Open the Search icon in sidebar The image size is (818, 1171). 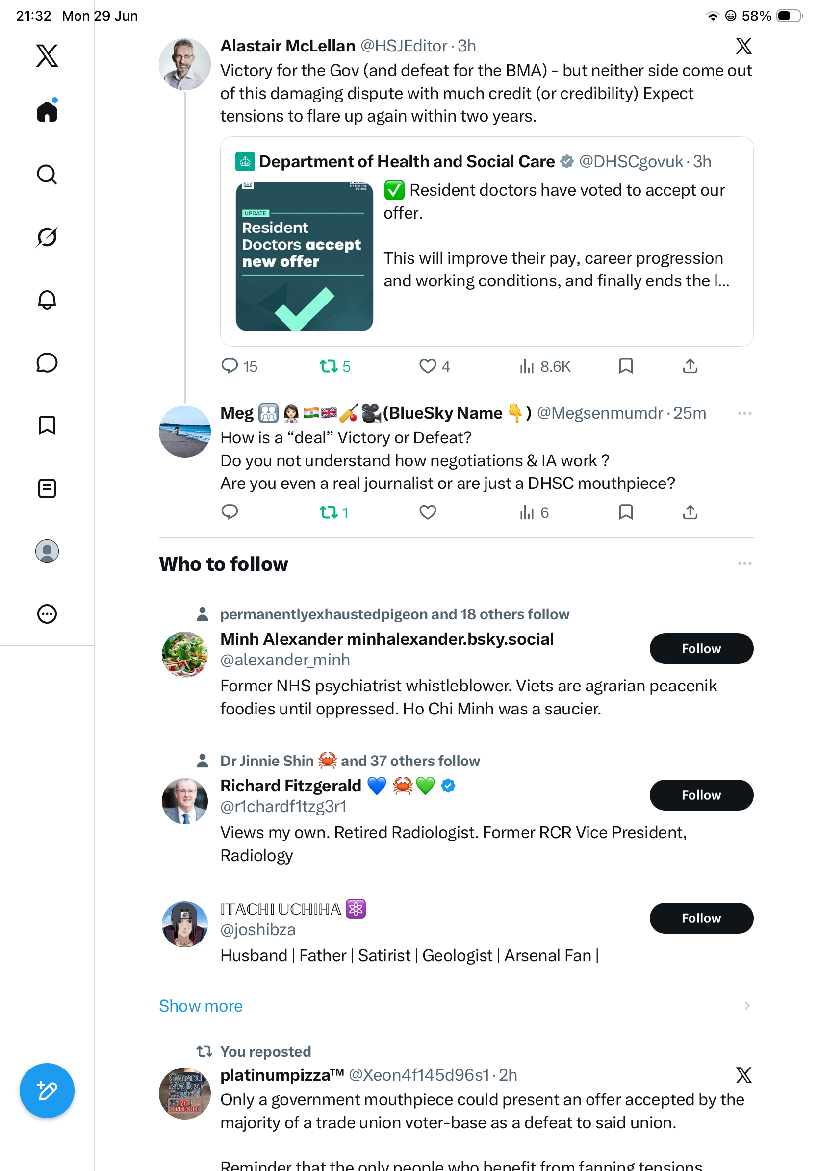[47, 175]
